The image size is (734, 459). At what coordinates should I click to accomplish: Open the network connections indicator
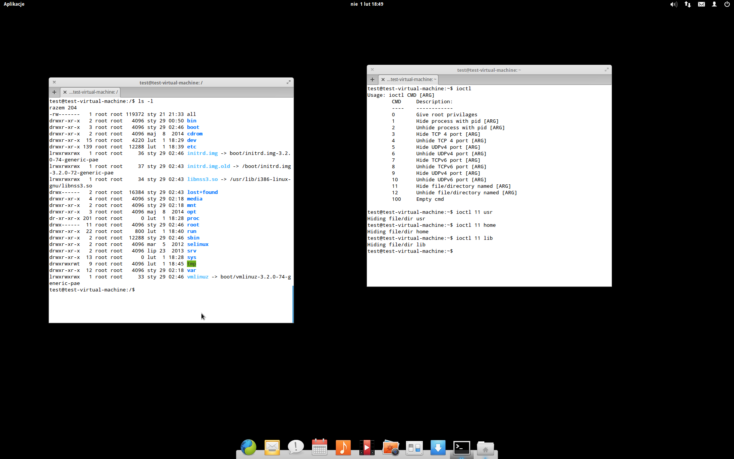tap(688, 4)
